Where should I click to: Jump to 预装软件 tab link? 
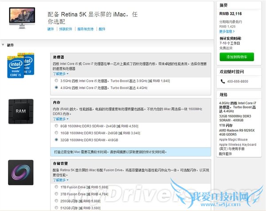[x=66, y=29]
